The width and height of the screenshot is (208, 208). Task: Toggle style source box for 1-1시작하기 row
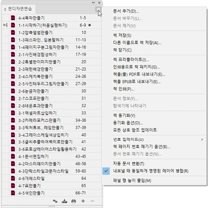[x=5, y=25]
